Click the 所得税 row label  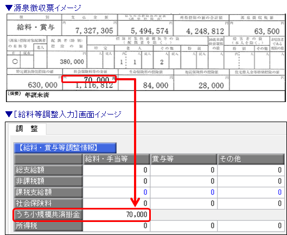[48, 226]
